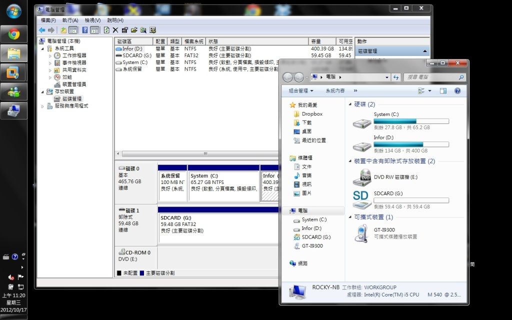Viewport: 512px width, 320px height.
Task: Toggle the Explorer preview pane button
Action: 443,91
